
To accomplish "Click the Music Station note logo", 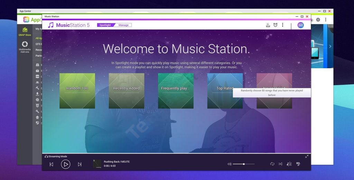I will 51,25.
